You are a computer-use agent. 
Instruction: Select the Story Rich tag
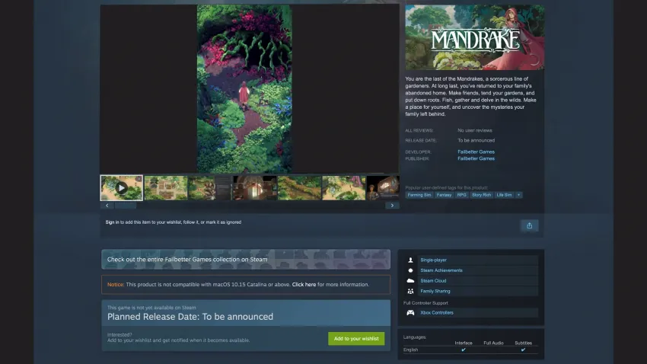click(481, 195)
